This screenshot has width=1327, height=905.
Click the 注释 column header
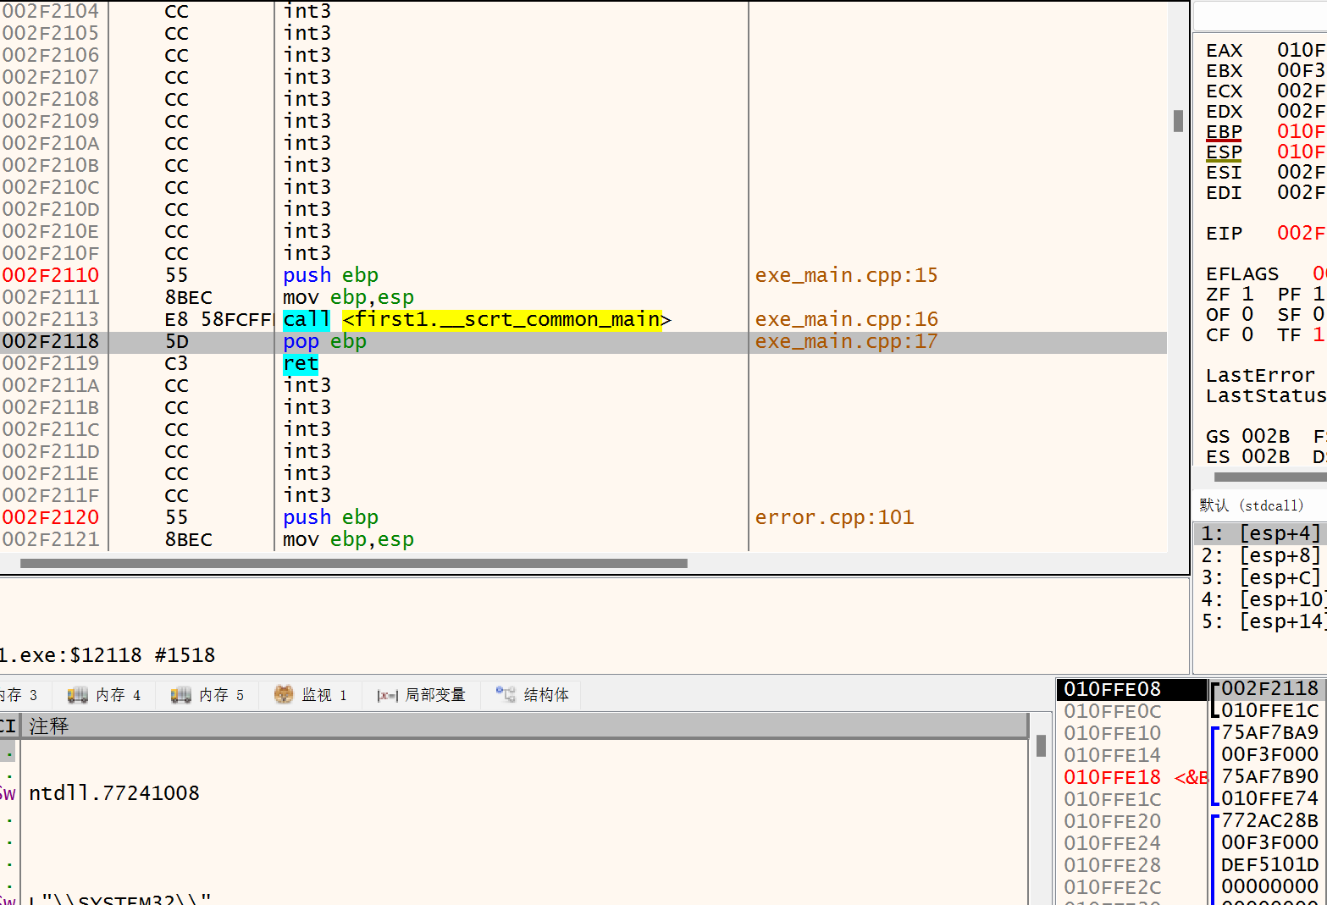coord(49,726)
